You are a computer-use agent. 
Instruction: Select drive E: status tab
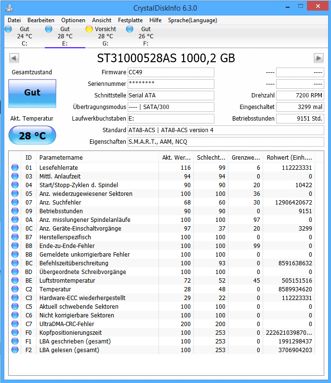[x=65, y=36]
